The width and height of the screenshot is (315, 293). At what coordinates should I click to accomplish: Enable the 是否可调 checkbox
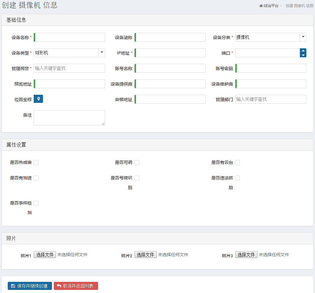(137, 162)
